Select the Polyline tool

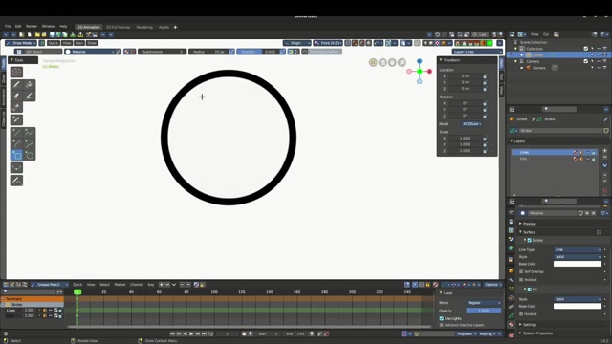30,133
